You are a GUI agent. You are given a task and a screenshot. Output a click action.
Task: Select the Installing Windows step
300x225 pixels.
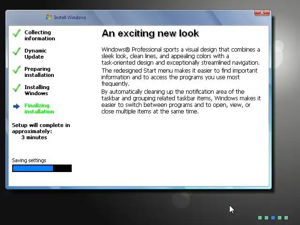37,90
